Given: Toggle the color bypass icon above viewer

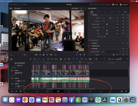Looking at the screenshot, I should [81, 8].
